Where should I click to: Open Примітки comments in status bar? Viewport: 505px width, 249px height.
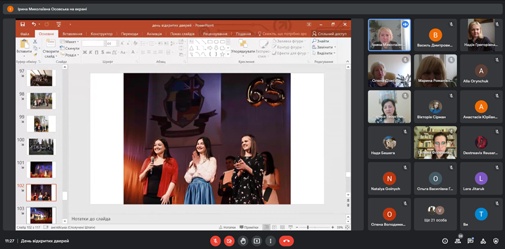click(249, 227)
